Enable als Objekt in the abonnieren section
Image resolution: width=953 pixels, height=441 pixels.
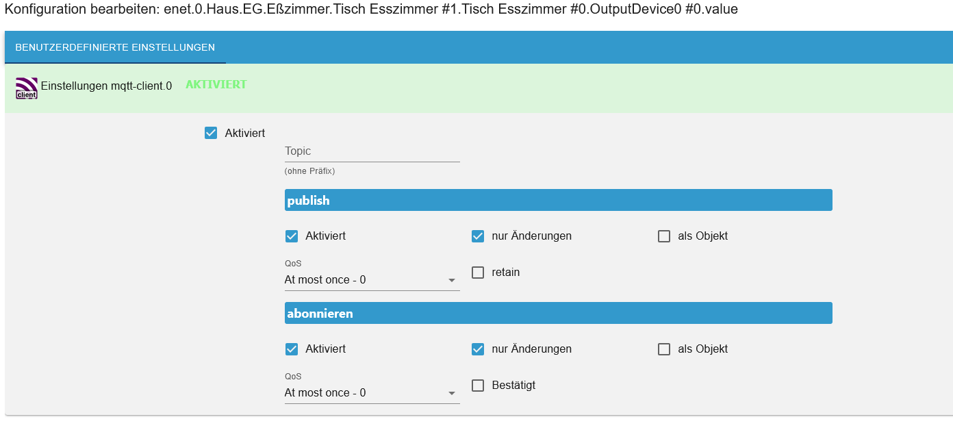[664, 349]
